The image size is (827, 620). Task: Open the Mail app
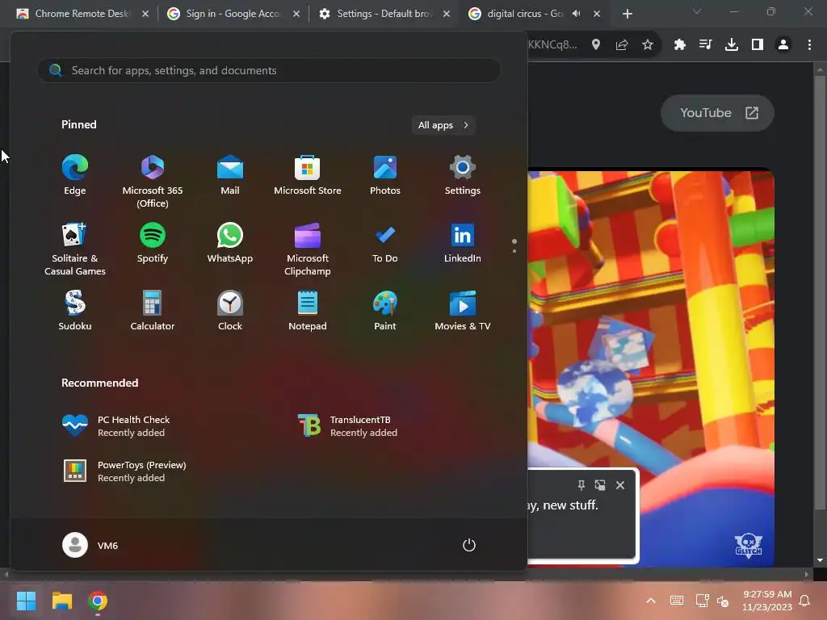coord(230,176)
